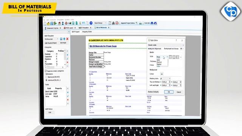Click Edit Style button
Viewport: 242px width, 136px height.
(x=63, y=43)
